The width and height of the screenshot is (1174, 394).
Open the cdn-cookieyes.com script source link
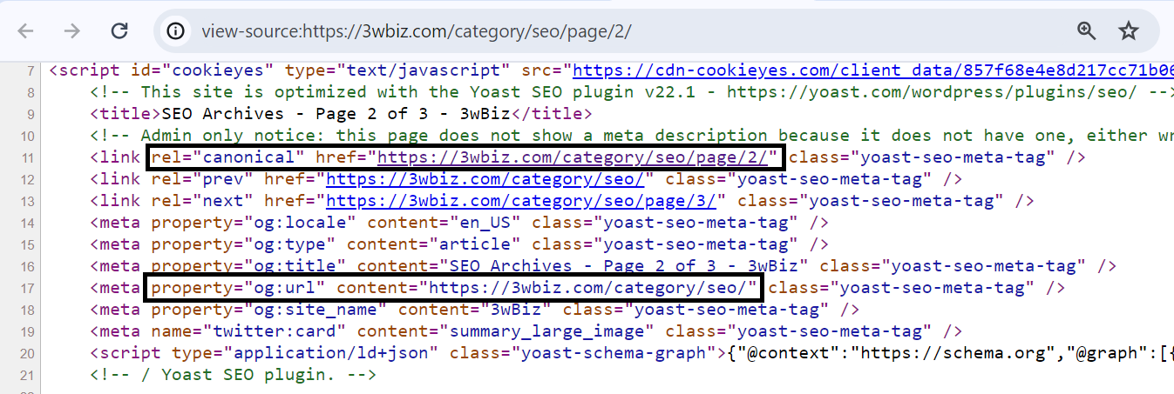(872, 70)
